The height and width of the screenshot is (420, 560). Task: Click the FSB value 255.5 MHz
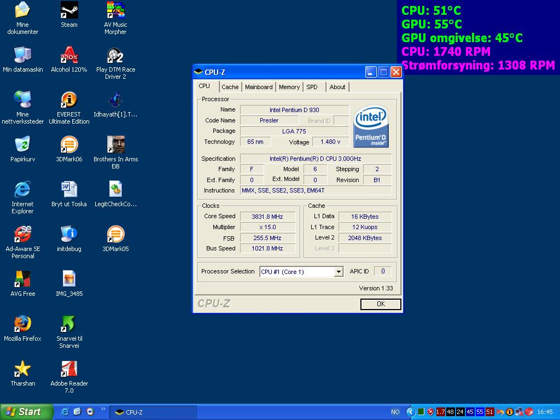tap(267, 238)
